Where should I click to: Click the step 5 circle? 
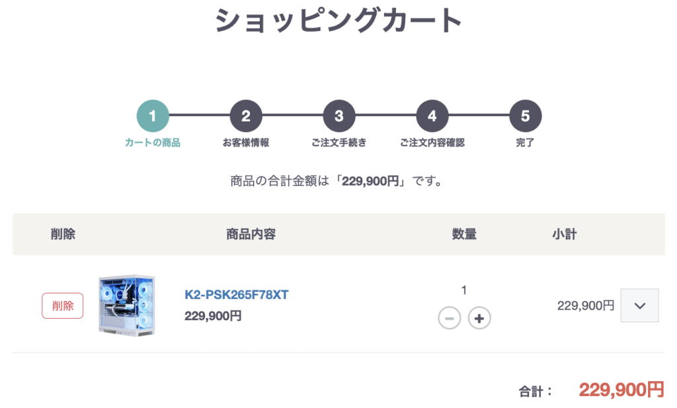(x=525, y=116)
